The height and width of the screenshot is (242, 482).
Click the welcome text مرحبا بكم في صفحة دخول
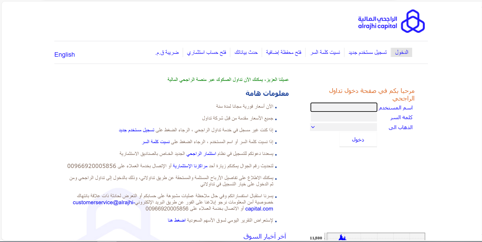[372, 94]
